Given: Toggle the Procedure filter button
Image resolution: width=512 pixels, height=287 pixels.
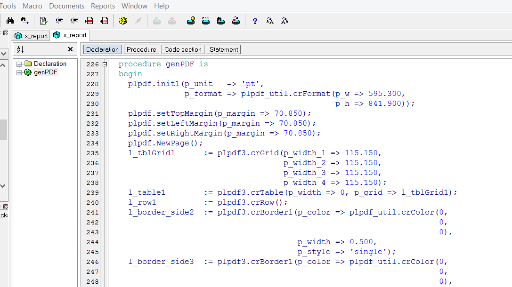Looking at the screenshot, I should 141,49.
